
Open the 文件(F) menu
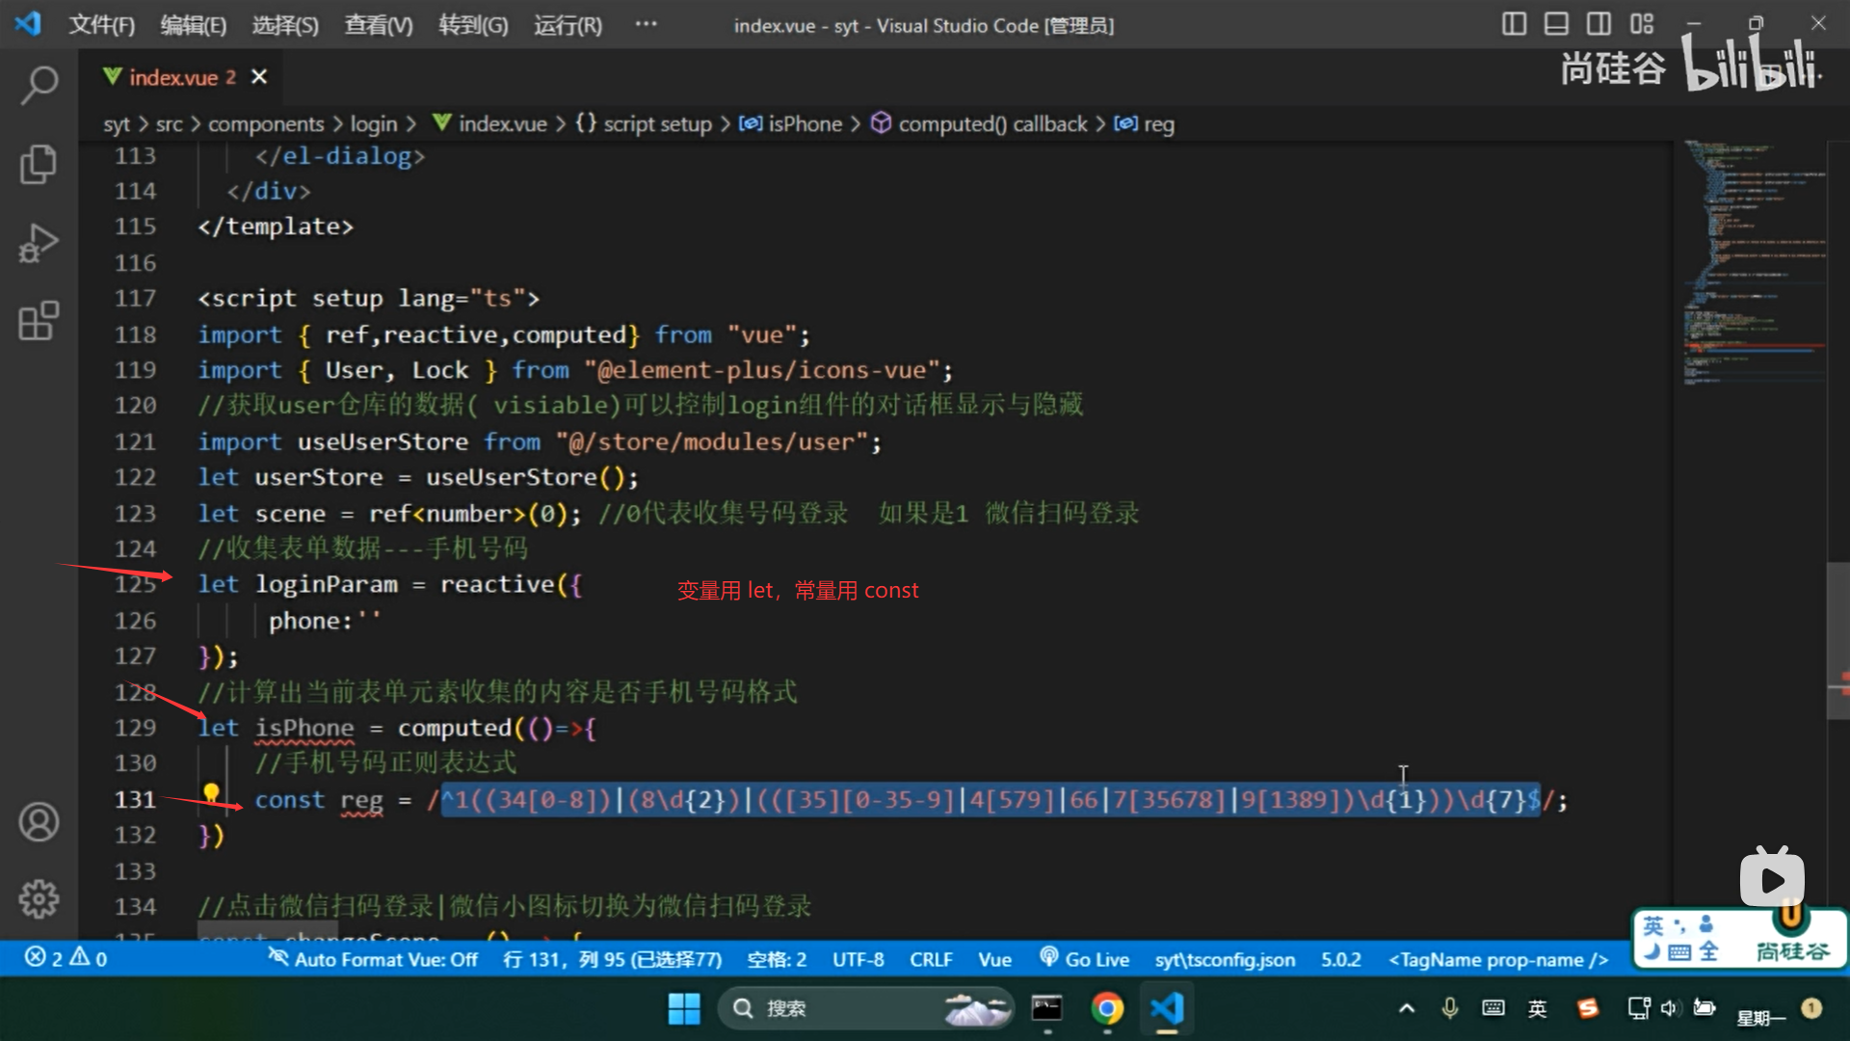coord(101,25)
